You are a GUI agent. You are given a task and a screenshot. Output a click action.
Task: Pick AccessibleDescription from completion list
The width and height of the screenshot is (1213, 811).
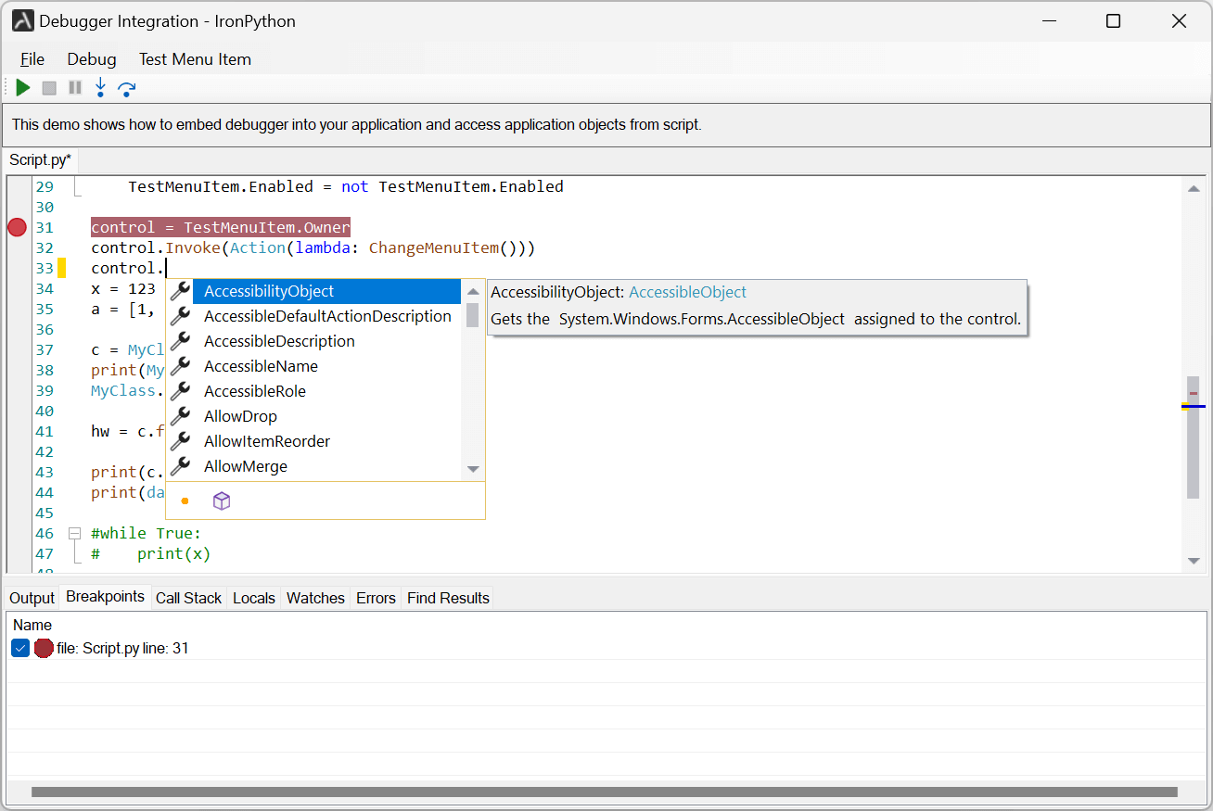(x=326, y=341)
